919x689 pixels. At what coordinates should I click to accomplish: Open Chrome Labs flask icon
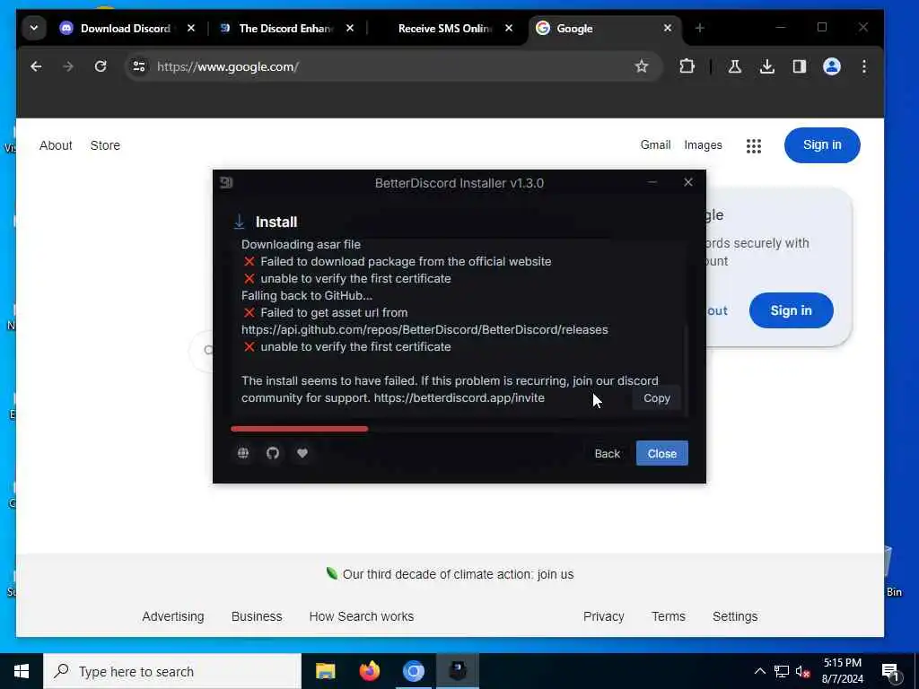734,66
